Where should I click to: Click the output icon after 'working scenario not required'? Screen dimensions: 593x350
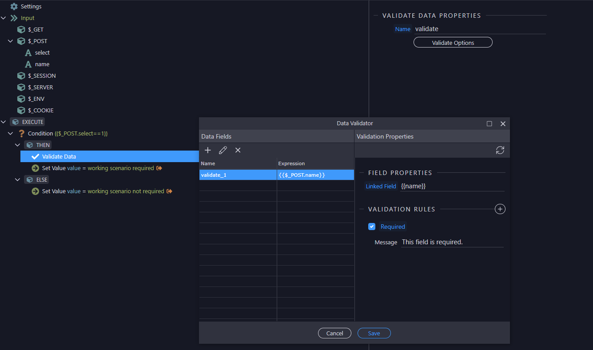tap(169, 191)
